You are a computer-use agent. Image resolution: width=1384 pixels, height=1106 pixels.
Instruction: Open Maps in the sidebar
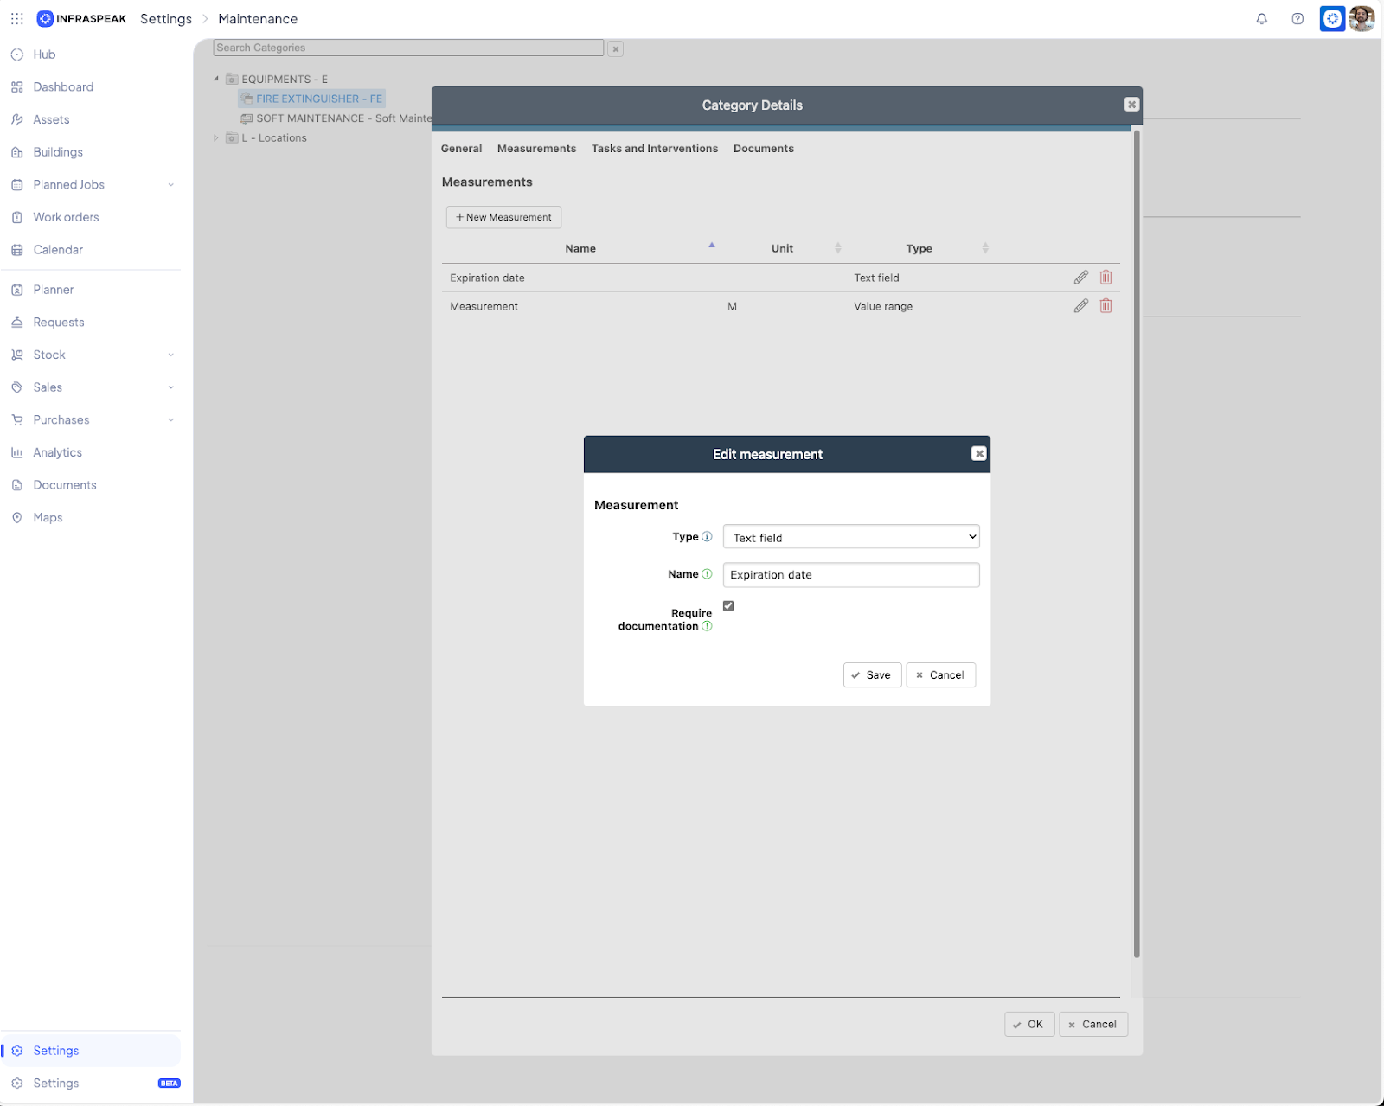pos(48,518)
